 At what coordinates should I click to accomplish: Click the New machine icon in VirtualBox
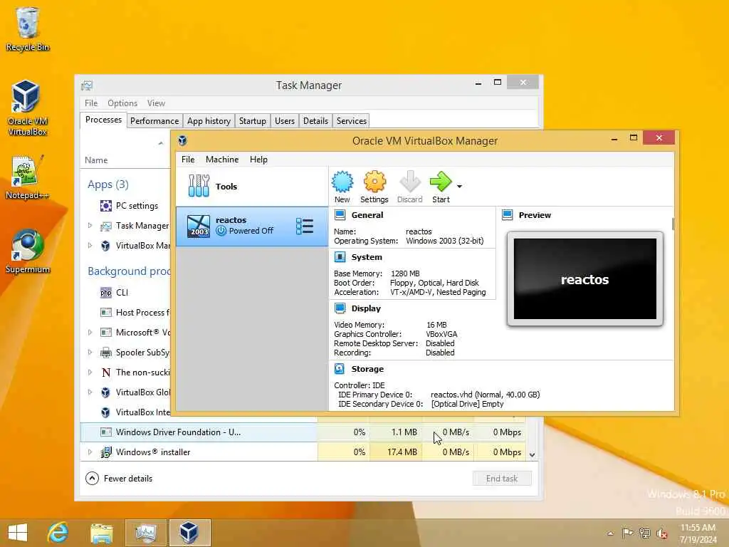point(342,187)
